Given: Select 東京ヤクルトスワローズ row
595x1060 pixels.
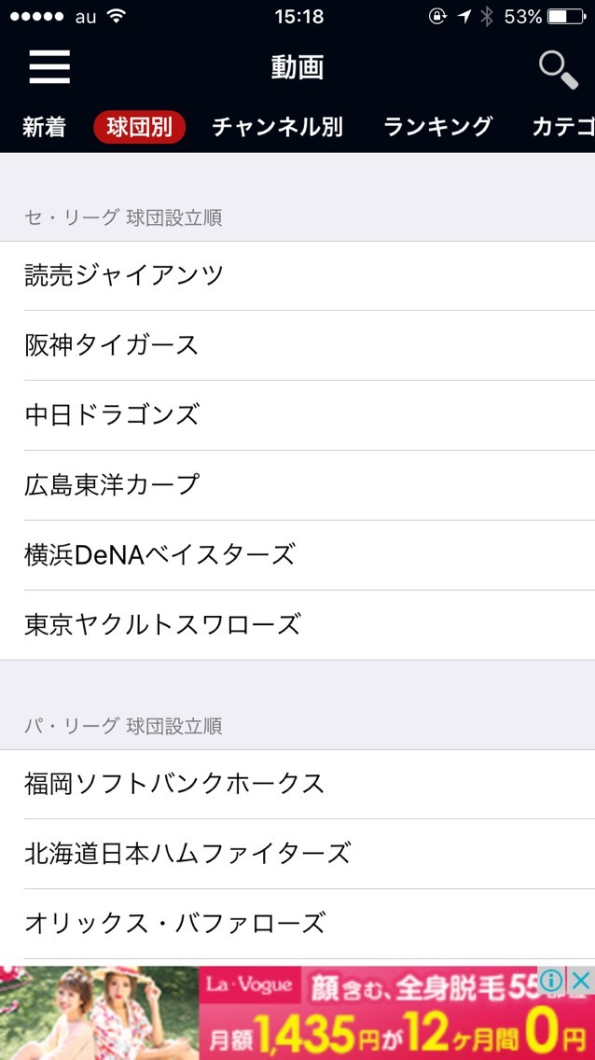Looking at the screenshot, I should [297, 625].
